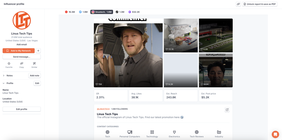Add email to profile
The width and height of the screenshot is (282, 140).
[x=22, y=45]
